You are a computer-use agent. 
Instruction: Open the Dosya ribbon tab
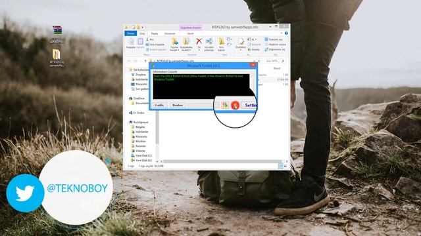[131, 33]
